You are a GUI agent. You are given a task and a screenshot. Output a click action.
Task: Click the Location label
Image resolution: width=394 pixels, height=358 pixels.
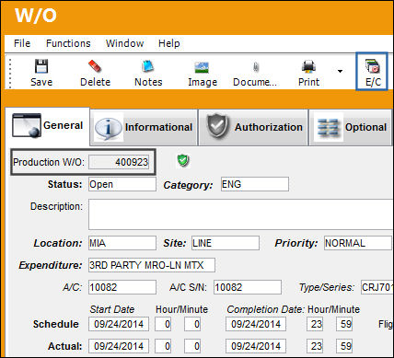[x=58, y=243]
